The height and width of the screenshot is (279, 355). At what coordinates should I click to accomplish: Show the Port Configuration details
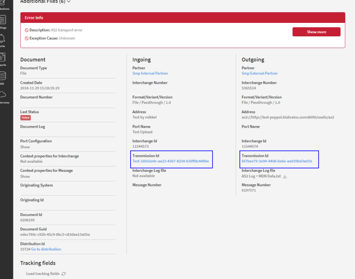25,147
